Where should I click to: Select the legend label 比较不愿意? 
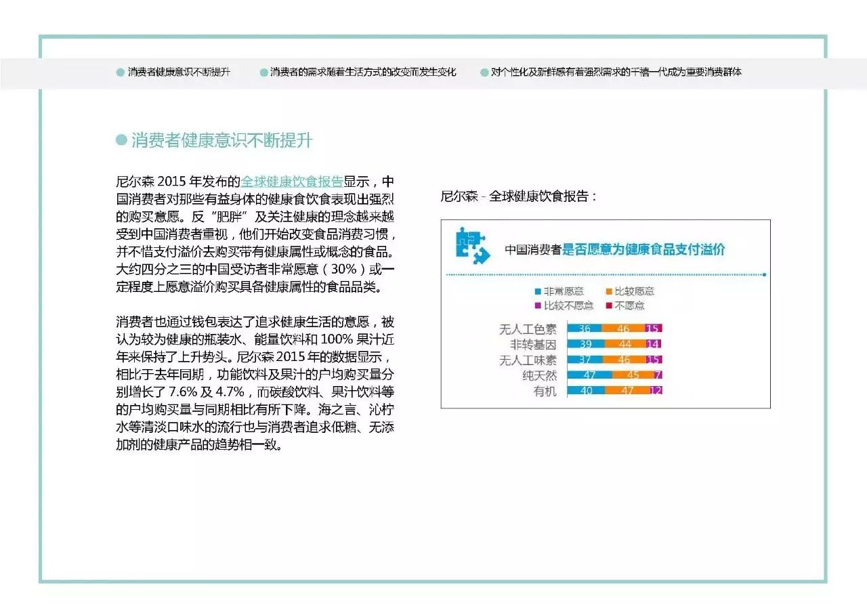pyautogui.click(x=568, y=305)
